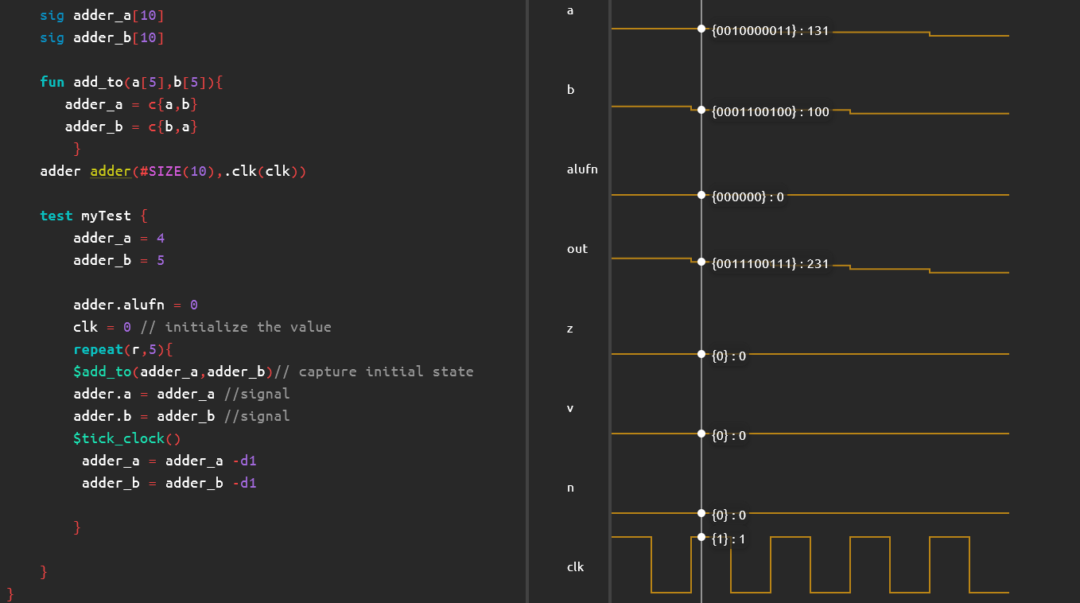Click the cursor marker on signal b

pos(701,111)
